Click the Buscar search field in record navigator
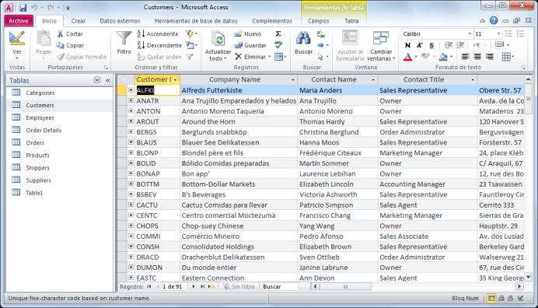This screenshot has height=308, width=538. click(279, 287)
